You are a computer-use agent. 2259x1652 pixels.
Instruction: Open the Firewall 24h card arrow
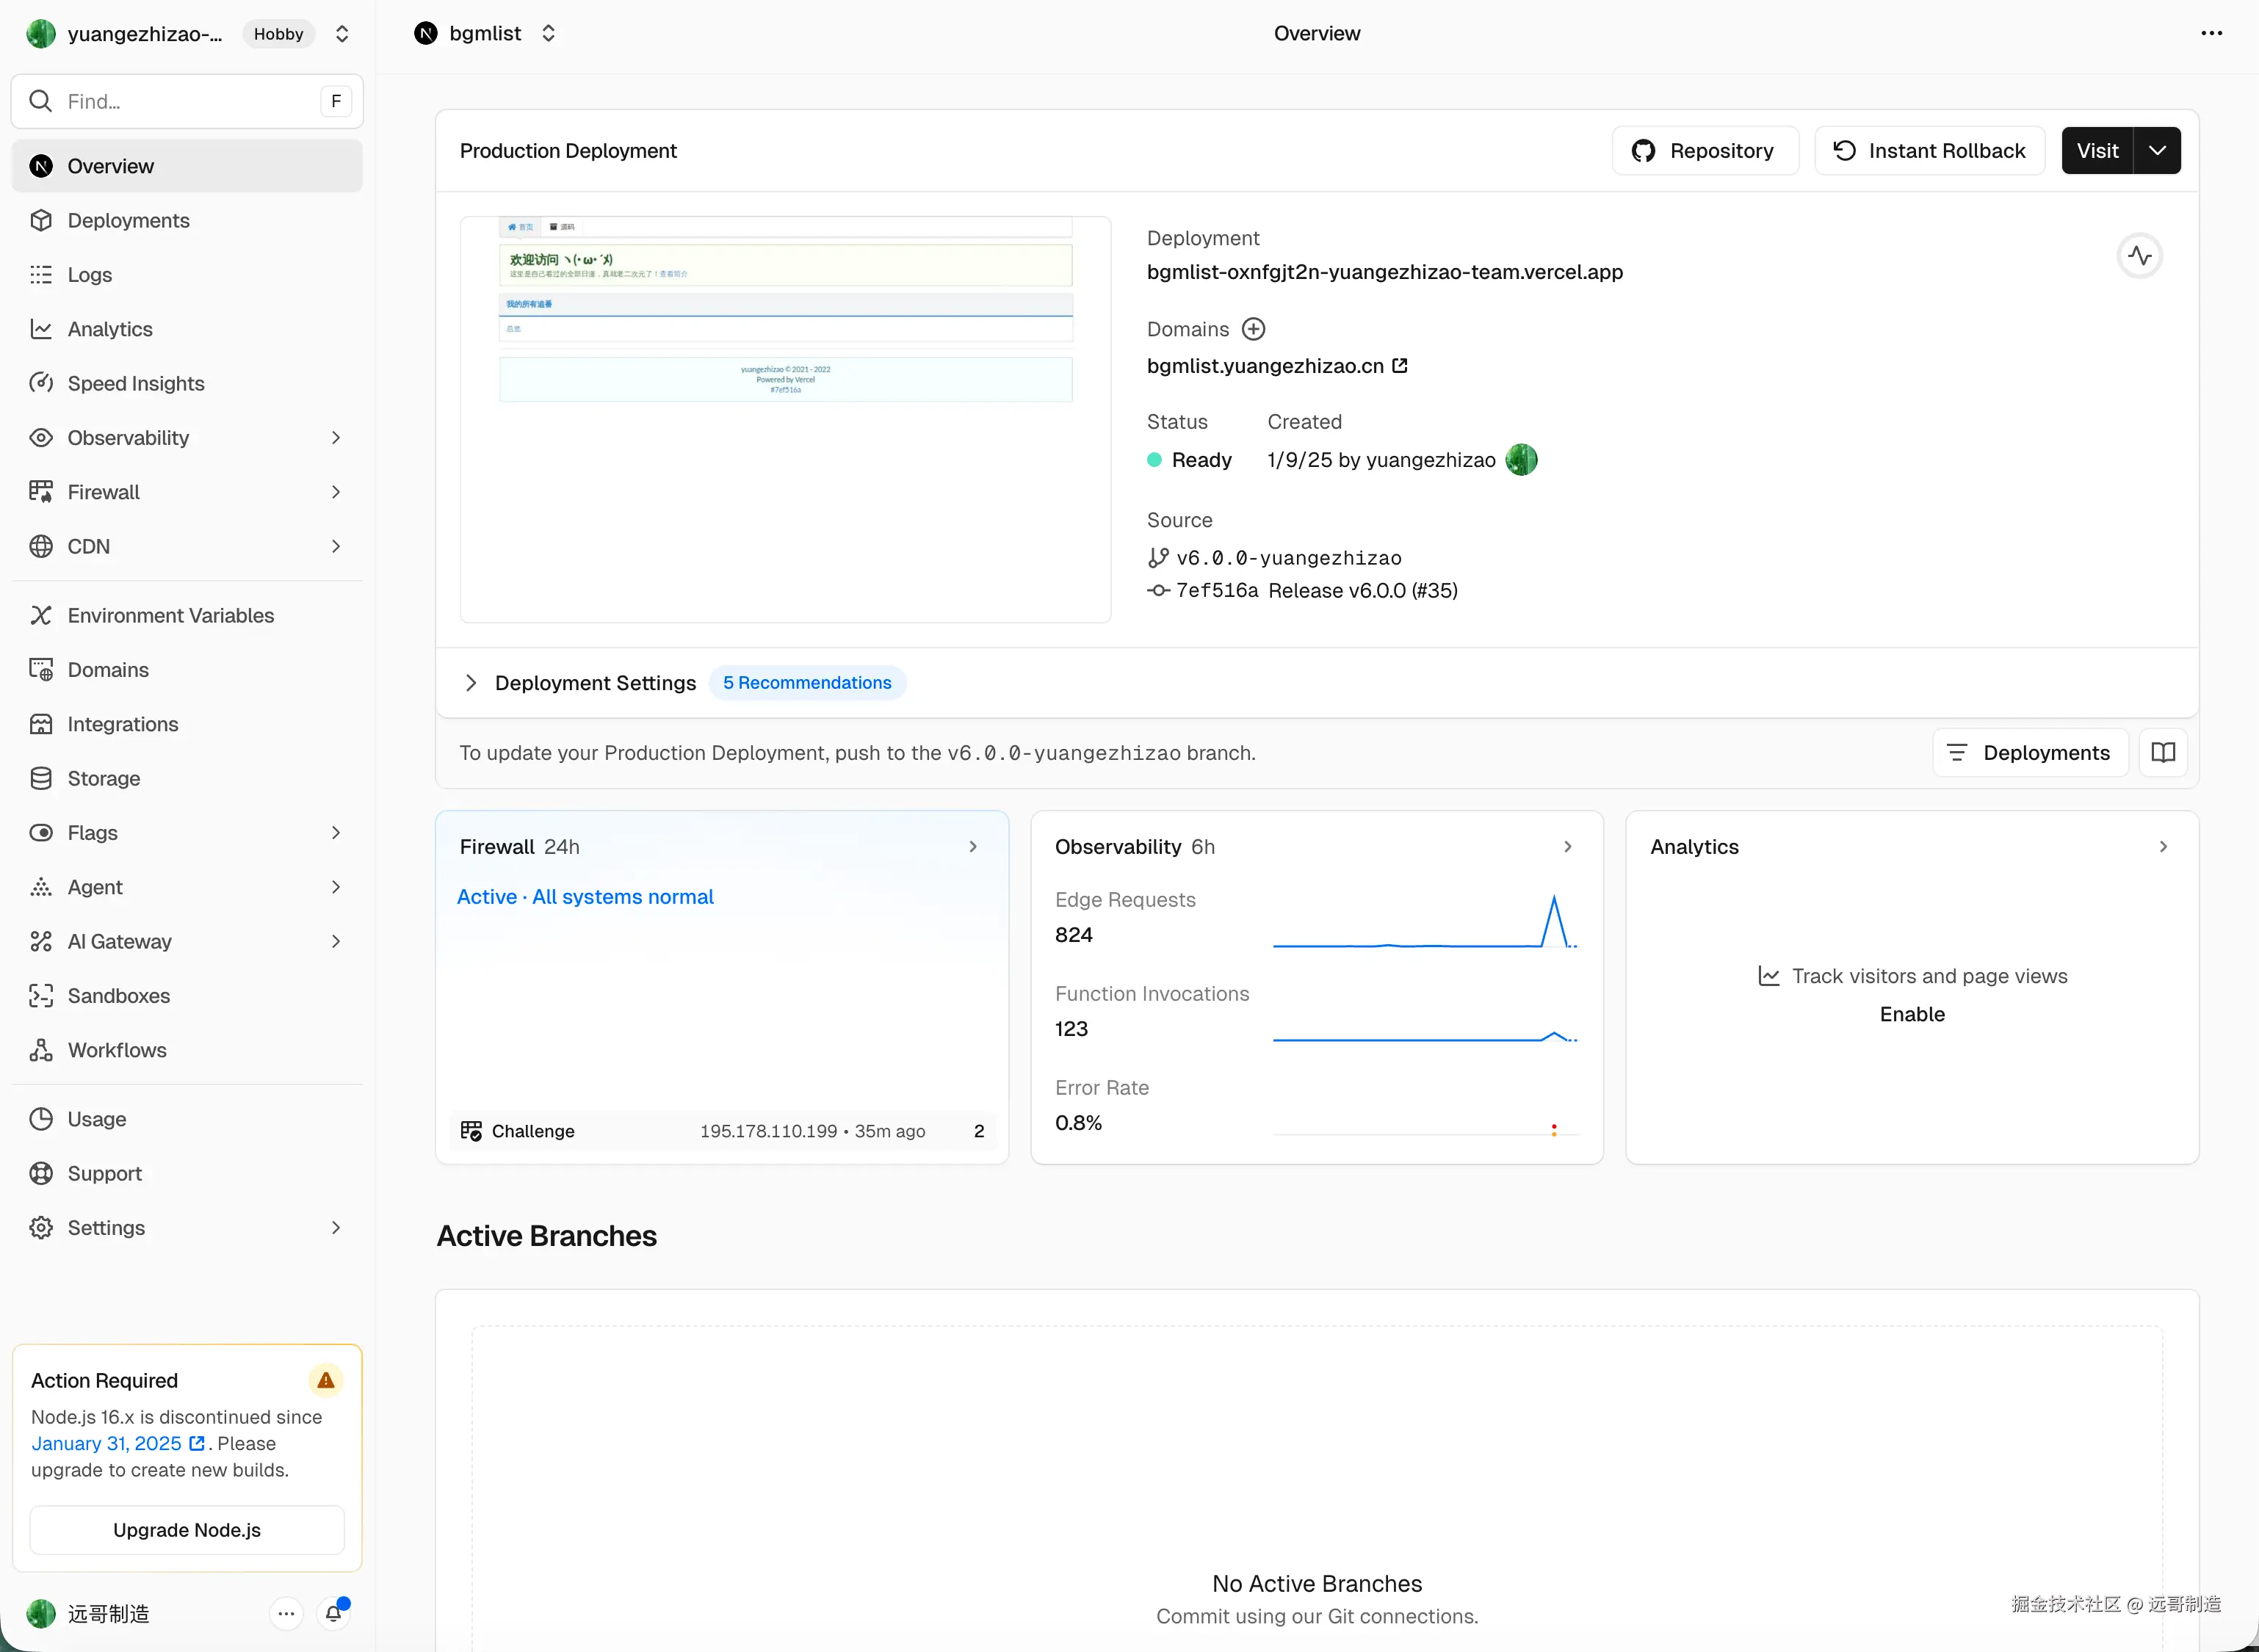tap(972, 847)
